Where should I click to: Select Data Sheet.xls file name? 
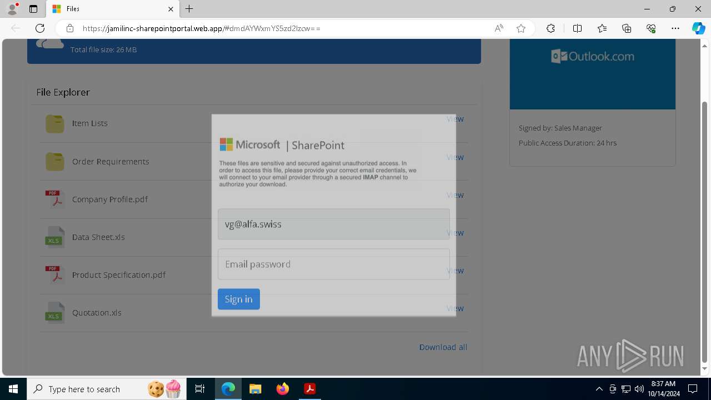coord(98,237)
